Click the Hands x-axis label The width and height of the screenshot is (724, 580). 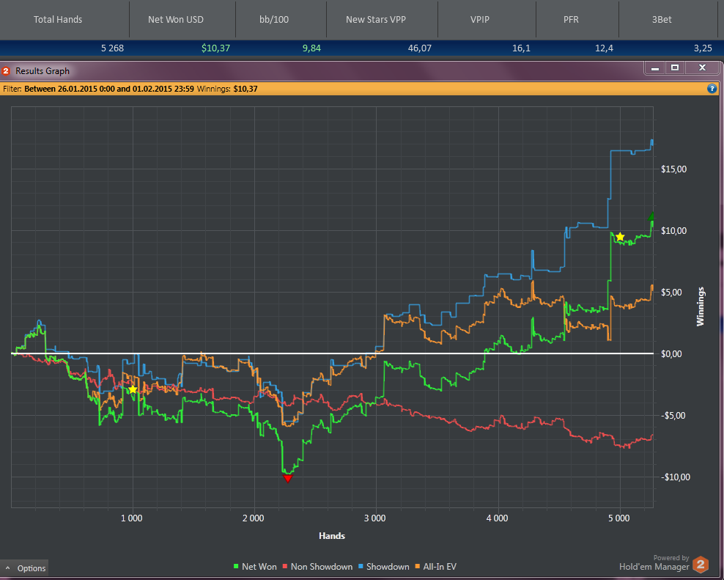(x=332, y=535)
